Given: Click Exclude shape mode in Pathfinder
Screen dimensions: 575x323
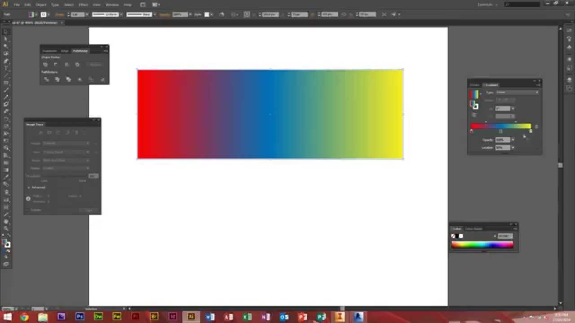Looking at the screenshot, I should (x=77, y=65).
